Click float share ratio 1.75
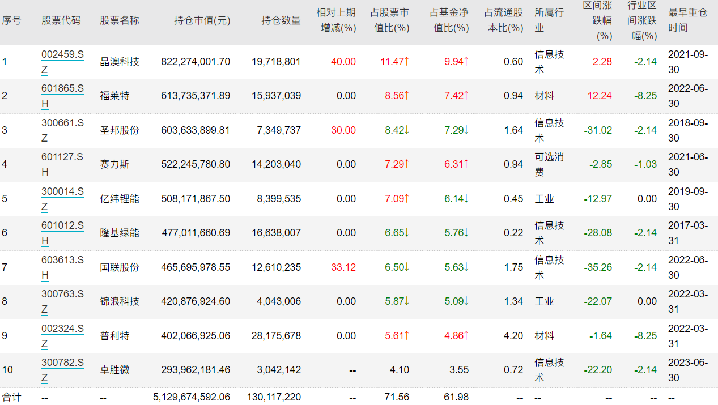The height and width of the screenshot is (405, 718). pos(513,267)
